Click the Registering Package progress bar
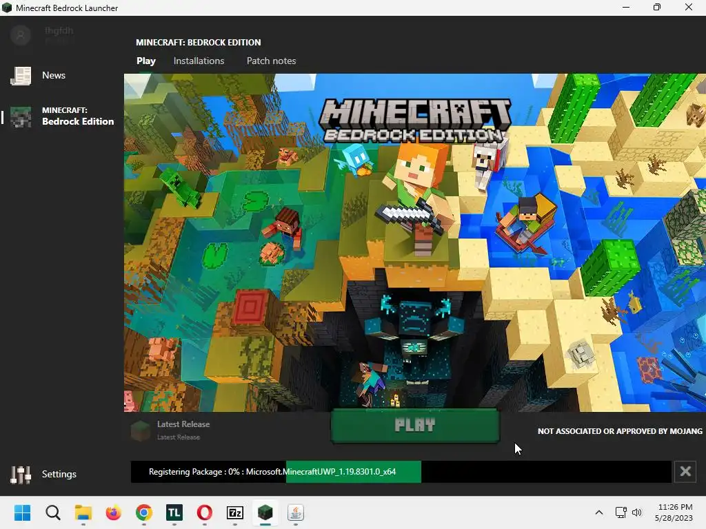This screenshot has height=529, width=706. (x=401, y=471)
